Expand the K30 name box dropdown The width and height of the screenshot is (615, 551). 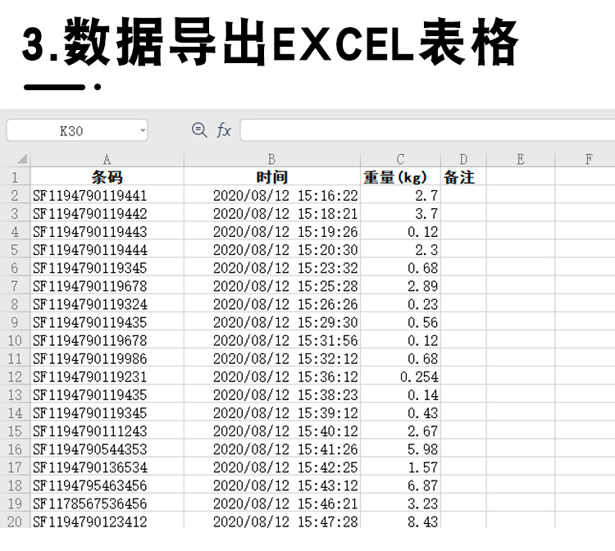click(143, 130)
